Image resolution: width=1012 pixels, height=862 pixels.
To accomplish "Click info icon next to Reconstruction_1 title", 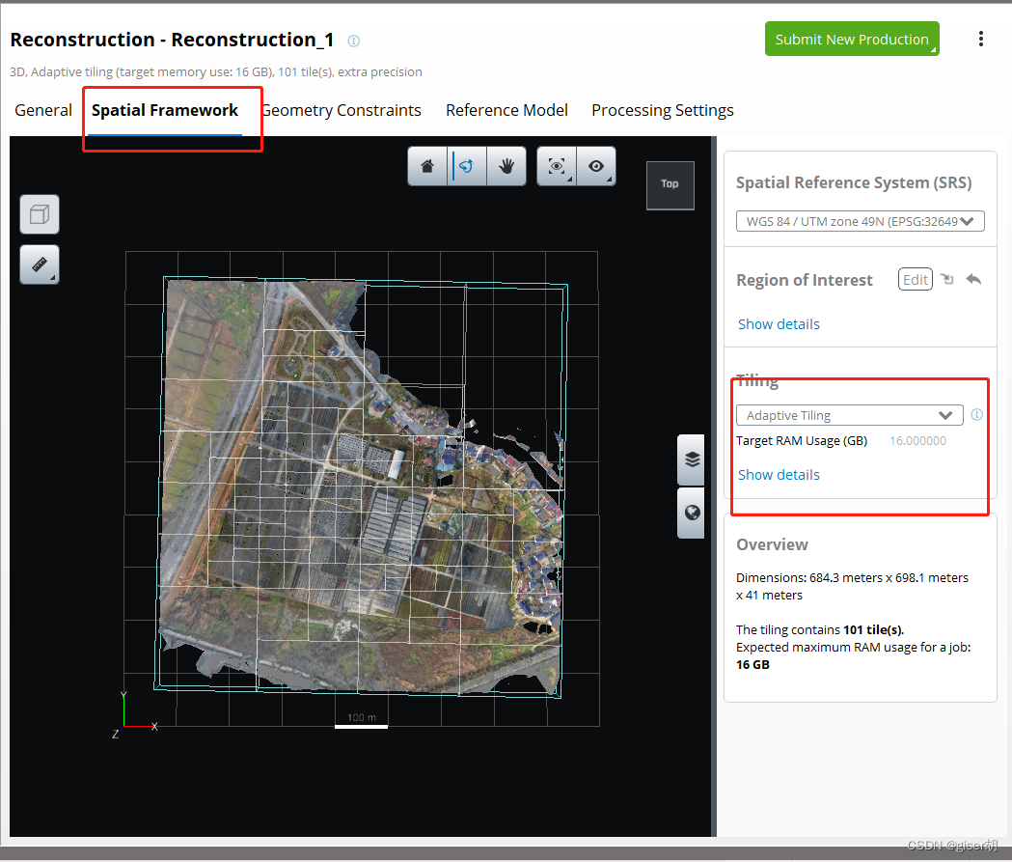I will (354, 41).
